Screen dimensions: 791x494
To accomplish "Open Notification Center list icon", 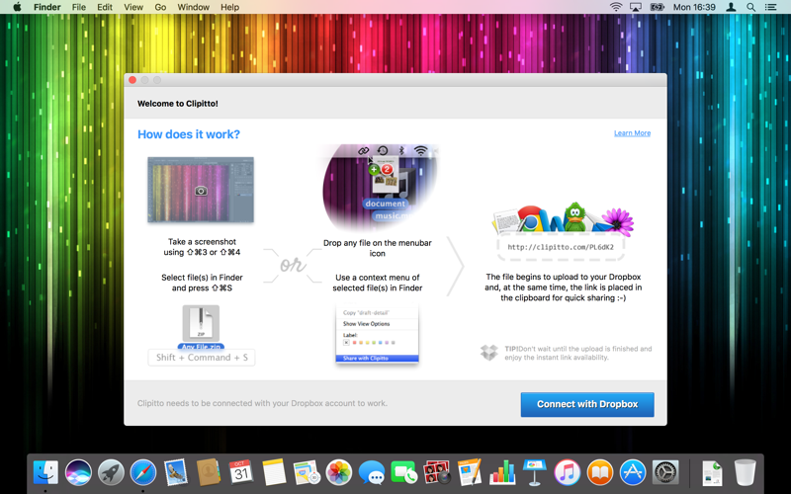I will click(x=770, y=7).
